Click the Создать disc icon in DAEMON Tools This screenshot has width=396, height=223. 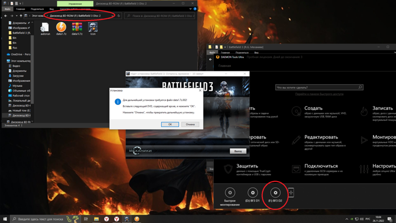coord(296,111)
